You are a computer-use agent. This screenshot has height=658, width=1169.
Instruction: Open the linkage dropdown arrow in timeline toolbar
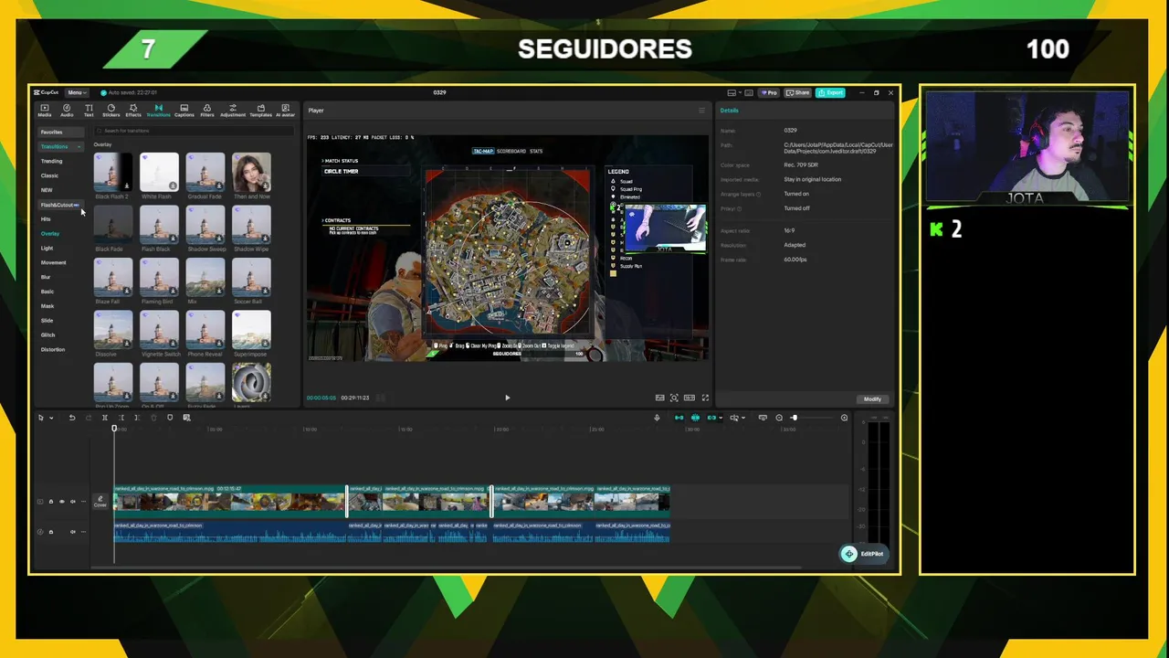coord(721,418)
